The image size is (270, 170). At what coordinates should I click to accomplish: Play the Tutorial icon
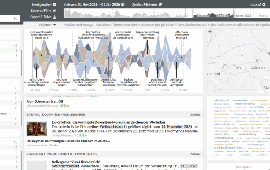[x=264, y=5]
